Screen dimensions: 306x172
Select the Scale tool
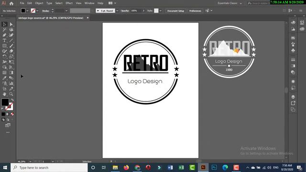point(11,56)
